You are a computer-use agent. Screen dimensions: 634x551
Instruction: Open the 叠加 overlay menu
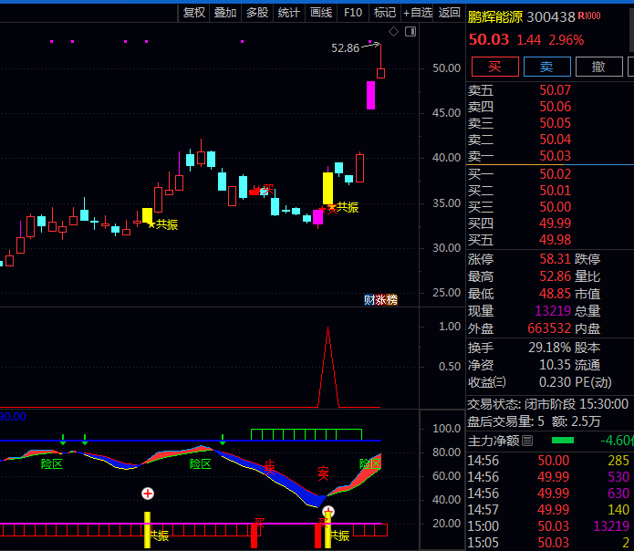click(225, 12)
